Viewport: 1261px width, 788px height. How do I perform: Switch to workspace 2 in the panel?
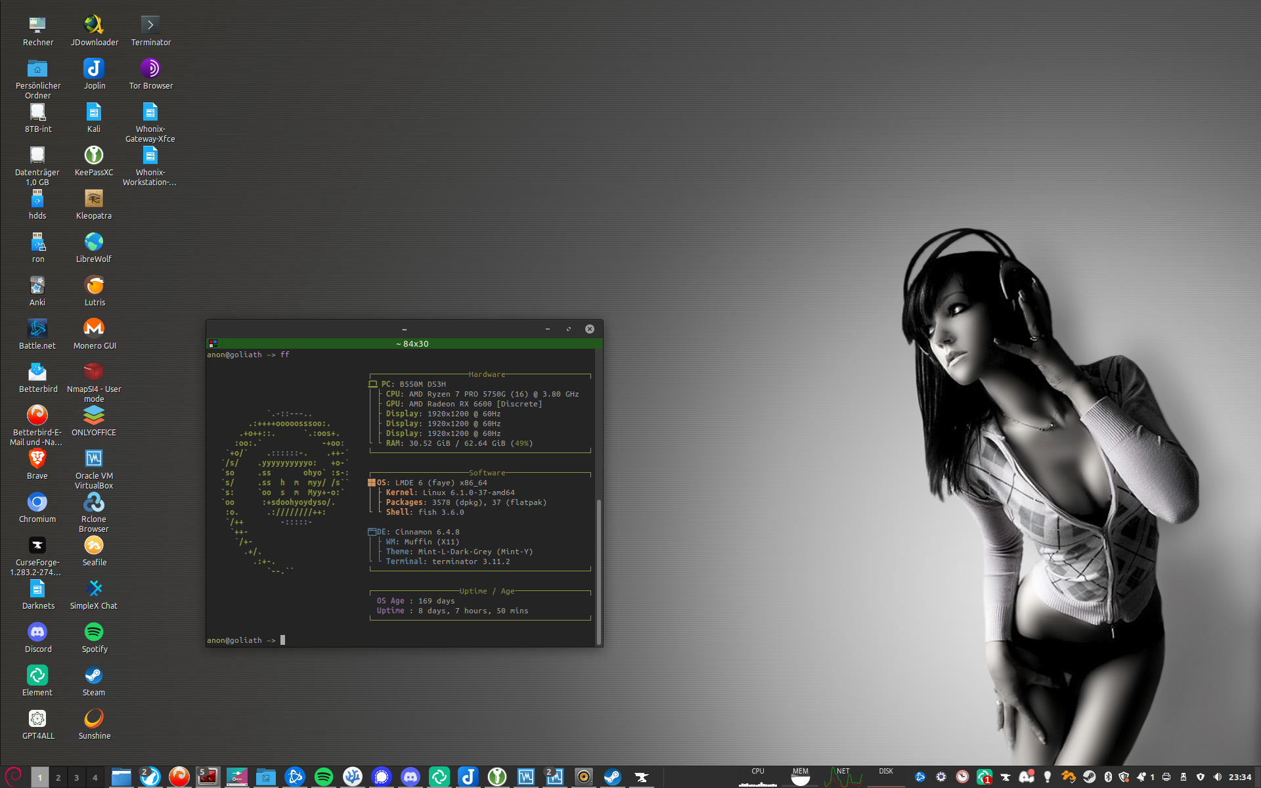[58, 777]
